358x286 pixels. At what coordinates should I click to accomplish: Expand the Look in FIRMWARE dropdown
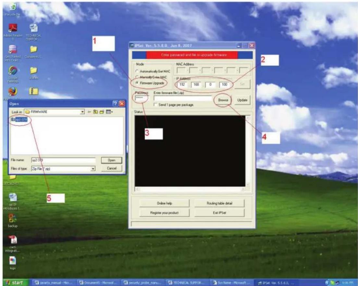(x=82, y=112)
